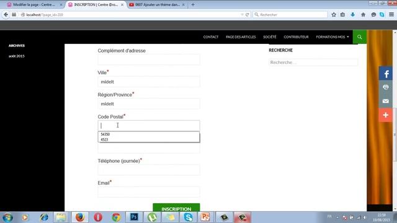Submit the form with INSCRIPTION button

(176, 208)
